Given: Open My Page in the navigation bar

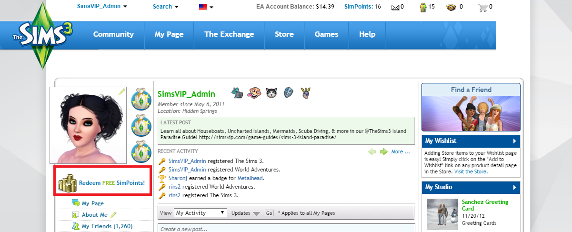Looking at the screenshot, I should tap(169, 34).
